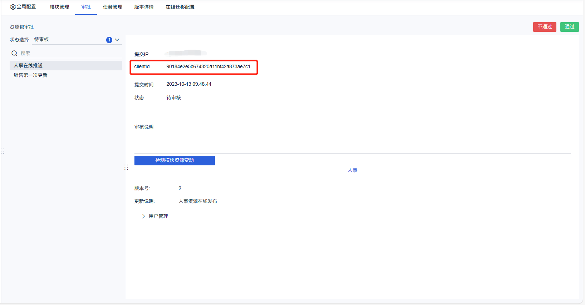Click the blue badge showing 1
The image size is (585, 305).
[x=109, y=40]
